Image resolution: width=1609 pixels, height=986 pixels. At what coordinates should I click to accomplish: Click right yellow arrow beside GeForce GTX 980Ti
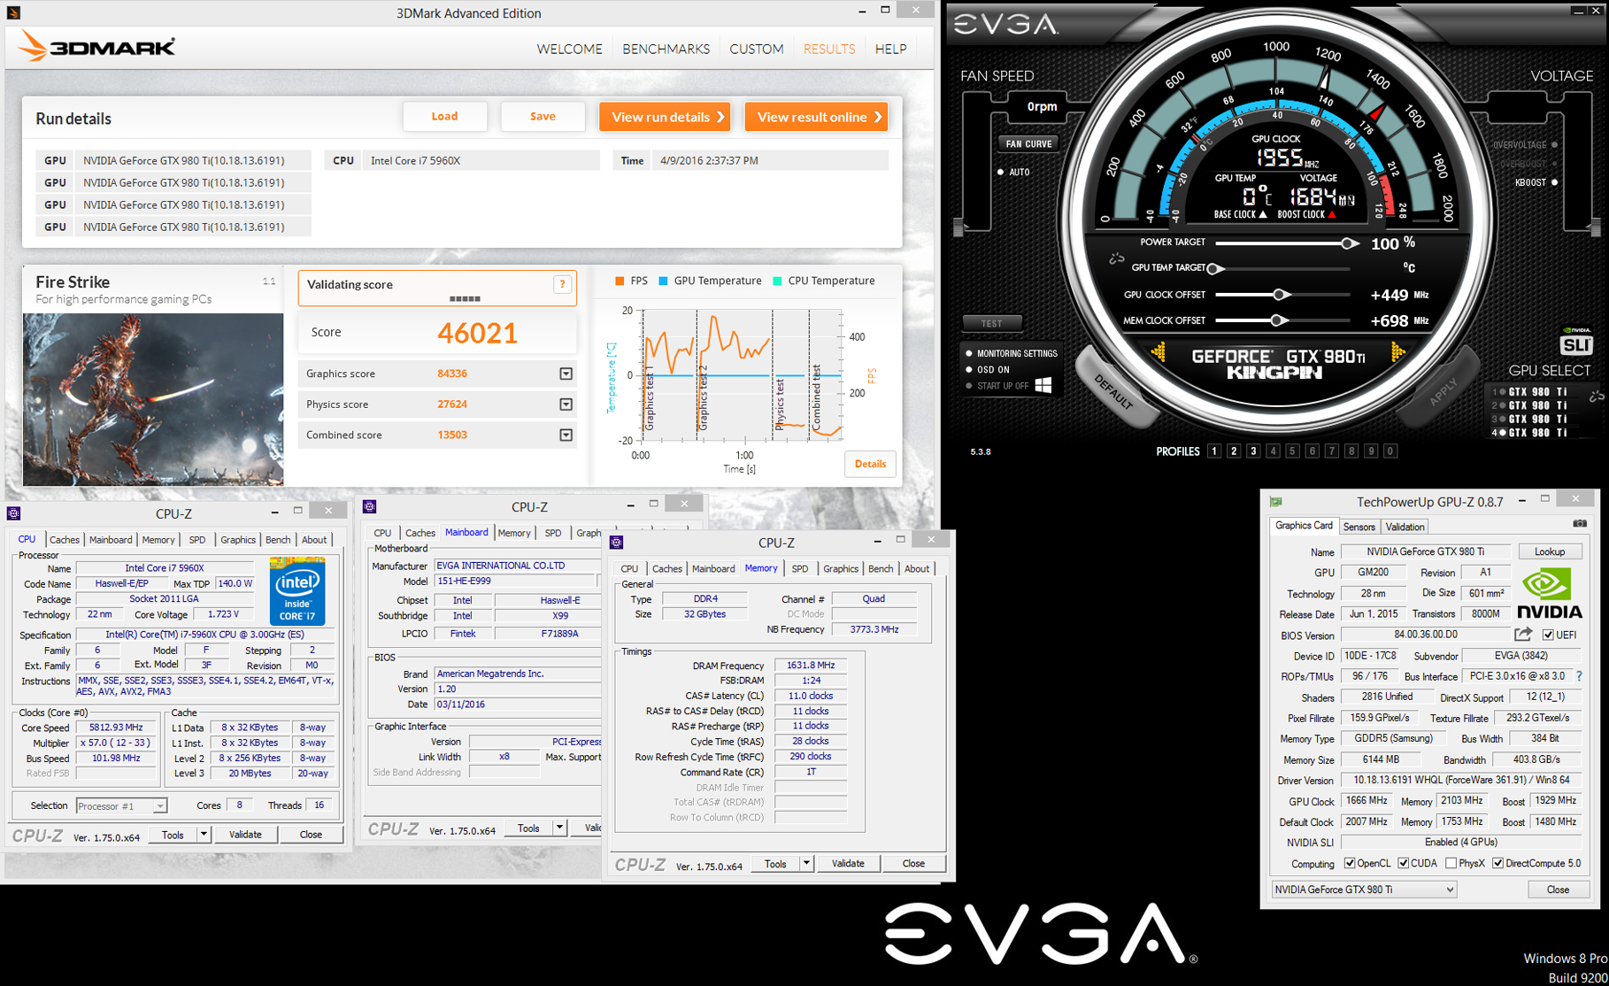pyautogui.click(x=1397, y=352)
